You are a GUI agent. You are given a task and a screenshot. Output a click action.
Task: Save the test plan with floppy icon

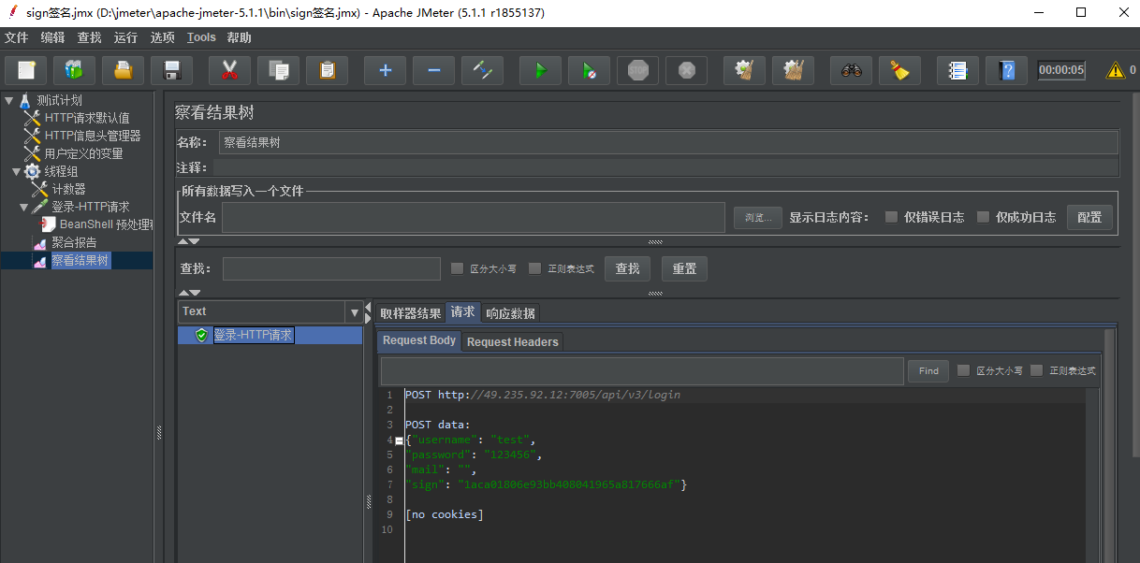point(171,70)
